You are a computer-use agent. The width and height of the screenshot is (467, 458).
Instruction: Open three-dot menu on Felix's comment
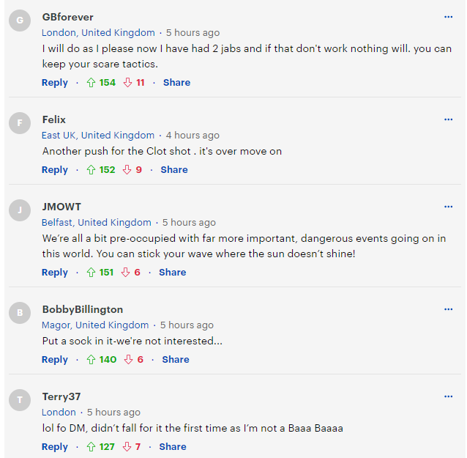(448, 119)
